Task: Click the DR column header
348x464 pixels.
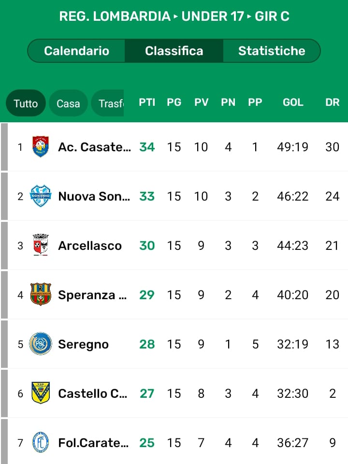Action: (333, 102)
